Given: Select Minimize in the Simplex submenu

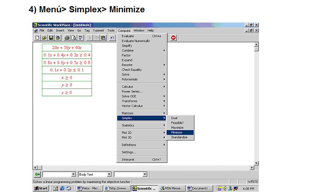Looking at the screenshot, I should (180, 133).
